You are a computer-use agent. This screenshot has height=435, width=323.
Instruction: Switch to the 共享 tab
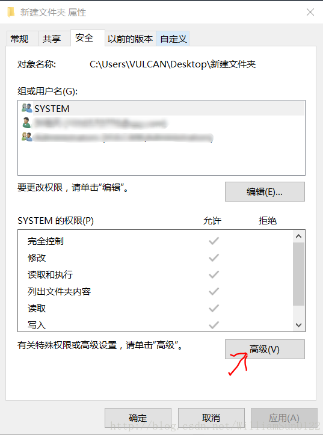point(52,39)
